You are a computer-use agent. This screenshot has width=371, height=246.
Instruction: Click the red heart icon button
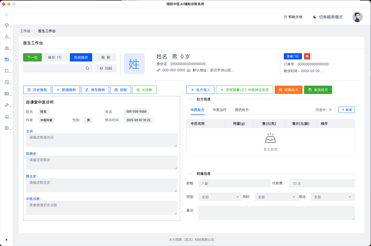307,56
